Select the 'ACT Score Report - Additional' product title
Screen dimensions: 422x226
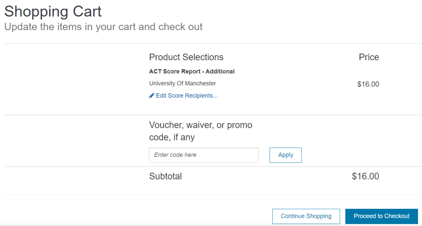coord(191,72)
